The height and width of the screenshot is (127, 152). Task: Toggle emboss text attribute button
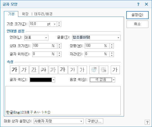tap(73, 70)
